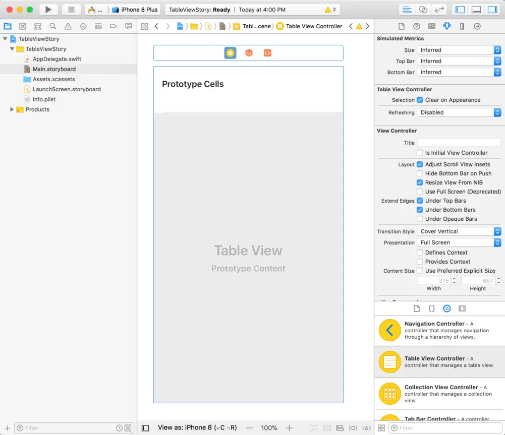Click the Stop button in toolbar
This screenshot has width=505, height=435.
[71, 10]
